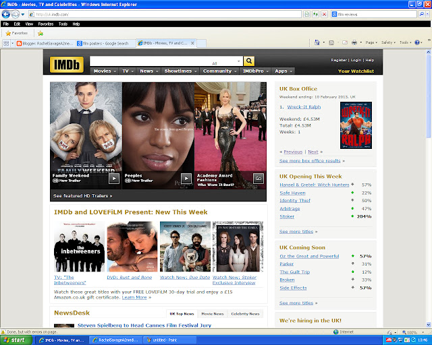432x345 pixels.
Task: Click the IMDb logo
Action: pyautogui.click(x=67, y=65)
